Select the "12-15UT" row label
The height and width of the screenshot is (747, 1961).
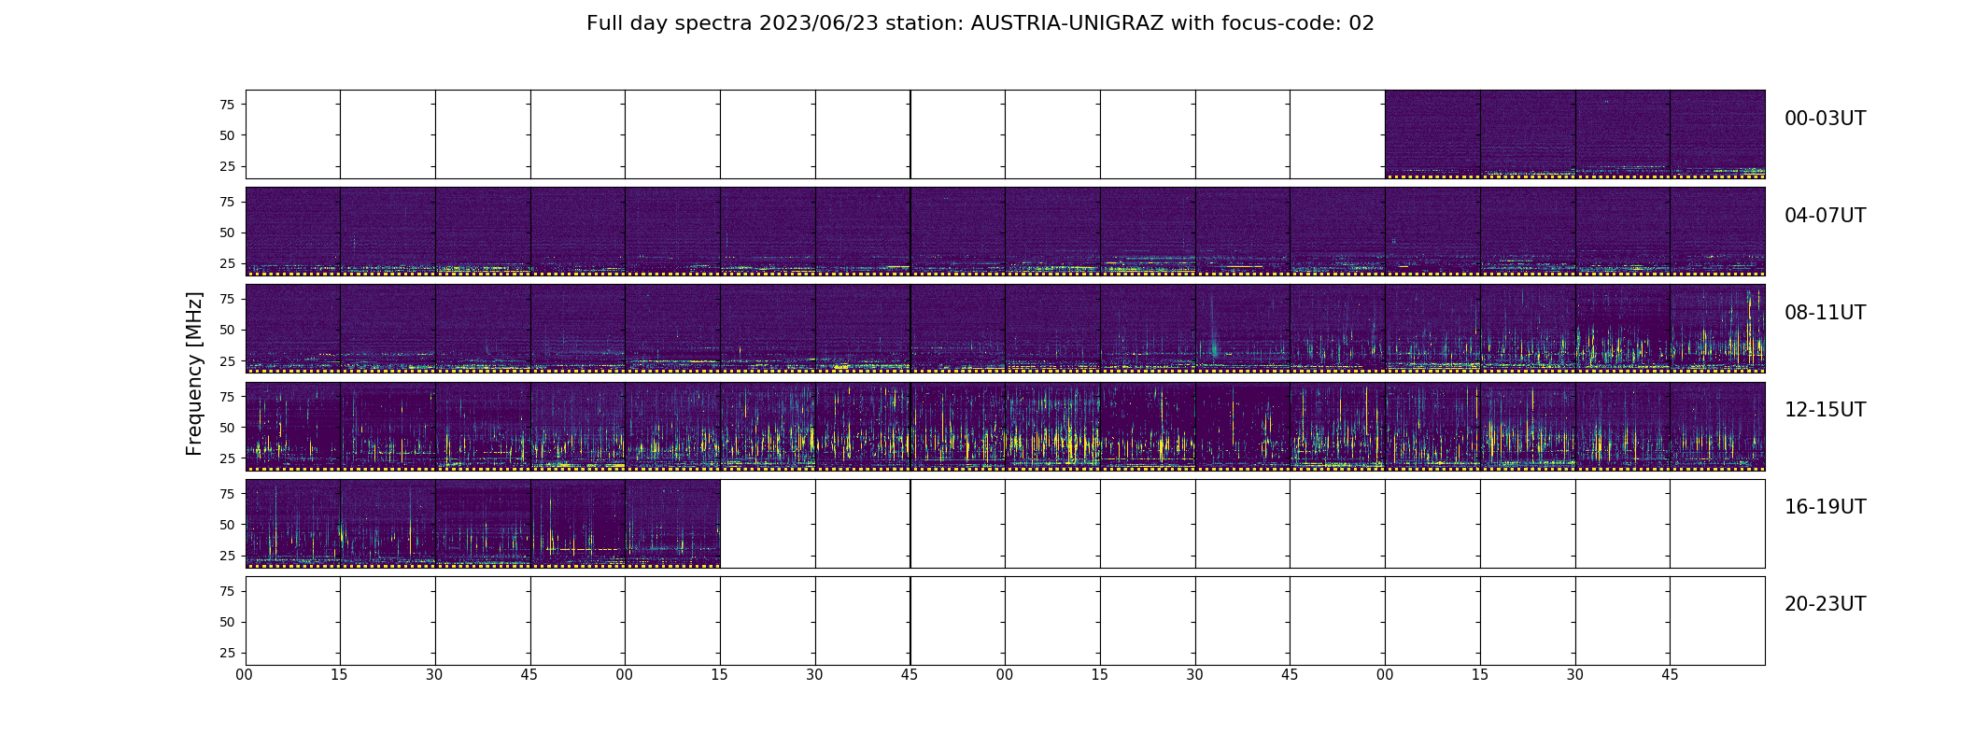coord(1825,410)
